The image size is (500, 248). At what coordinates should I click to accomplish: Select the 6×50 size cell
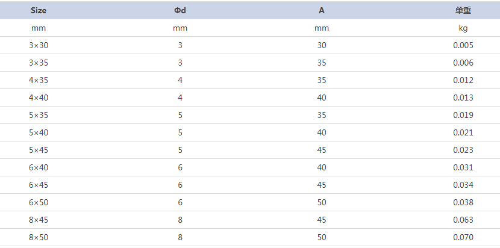39,202
